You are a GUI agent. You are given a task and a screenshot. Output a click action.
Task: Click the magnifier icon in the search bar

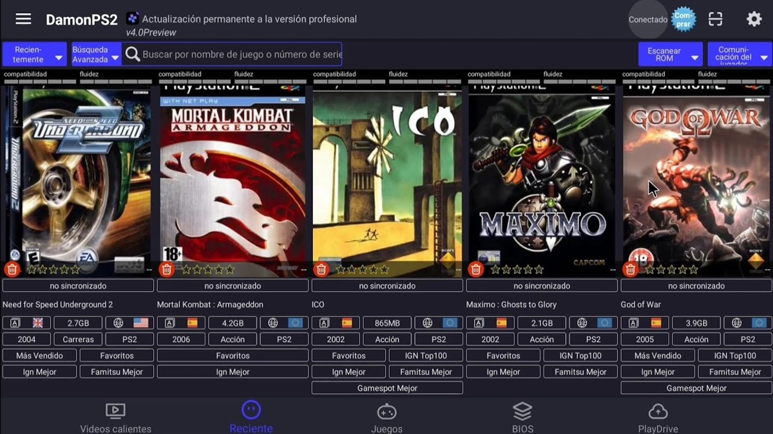pyautogui.click(x=133, y=54)
